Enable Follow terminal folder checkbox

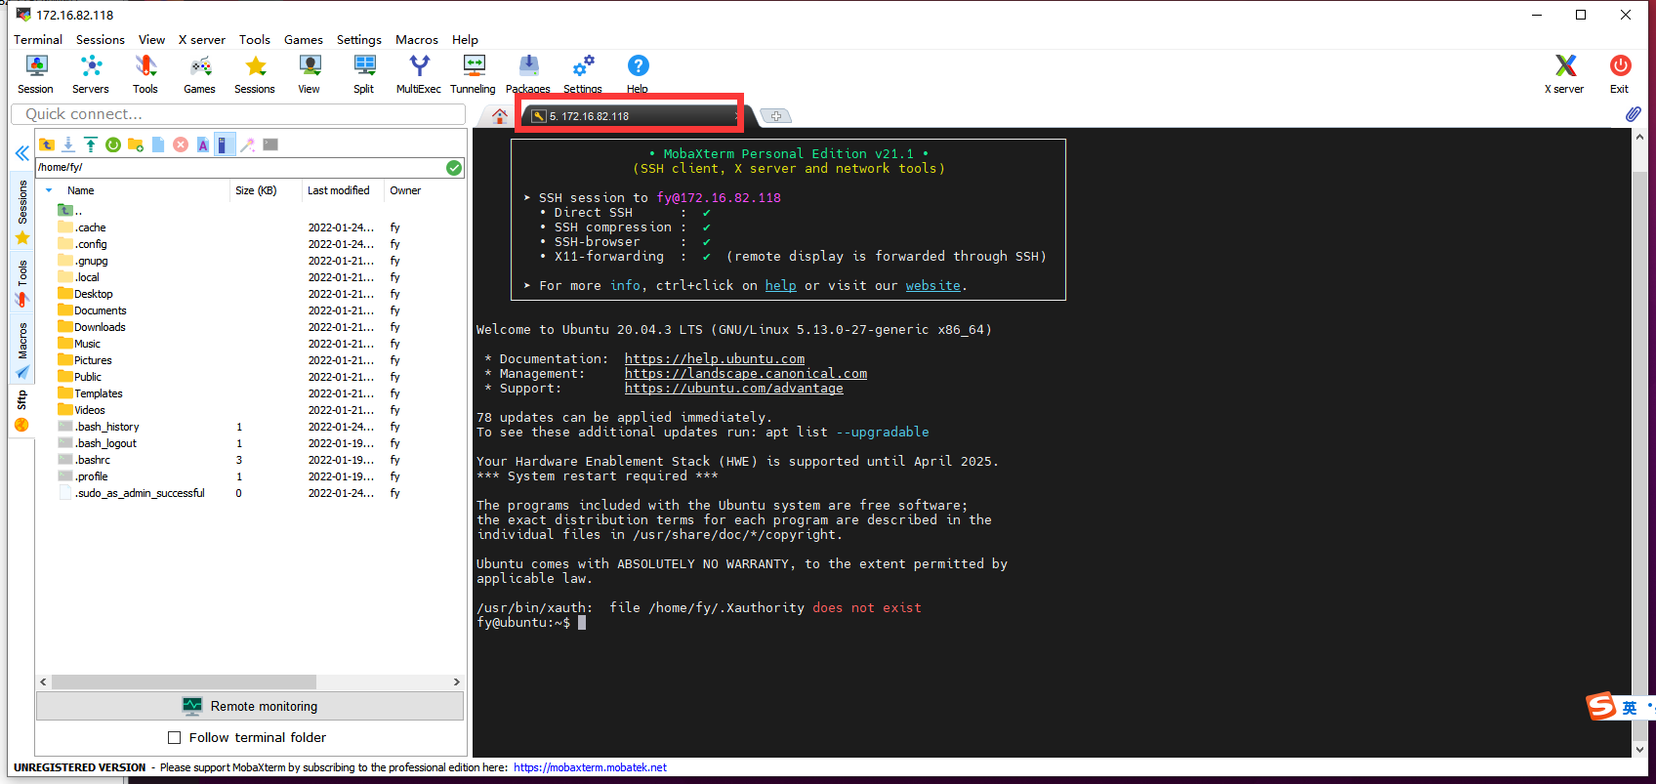[175, 738]
